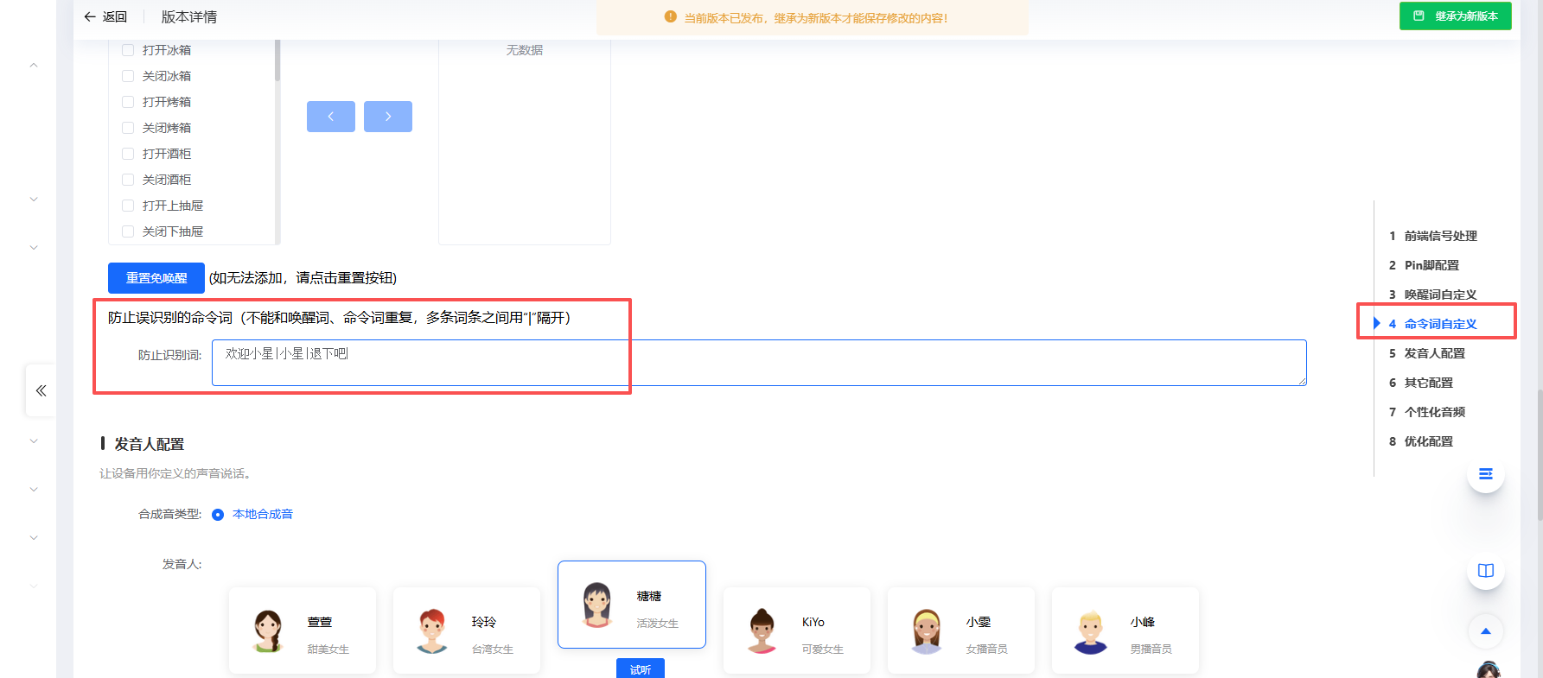Expand the sixth left sidebar chevron
This screenshot has width=1543, height=678.
click(34, 537)
